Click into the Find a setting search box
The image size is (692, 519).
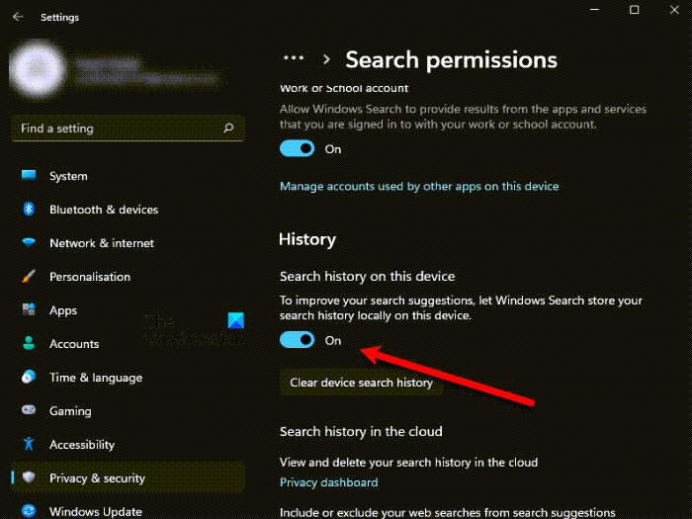(128, 128)
